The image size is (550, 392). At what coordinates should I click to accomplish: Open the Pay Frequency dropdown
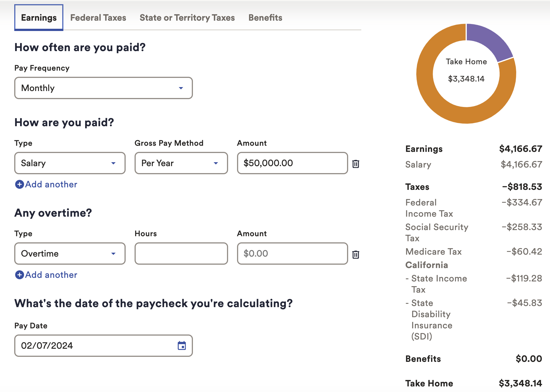pos(103,88)
